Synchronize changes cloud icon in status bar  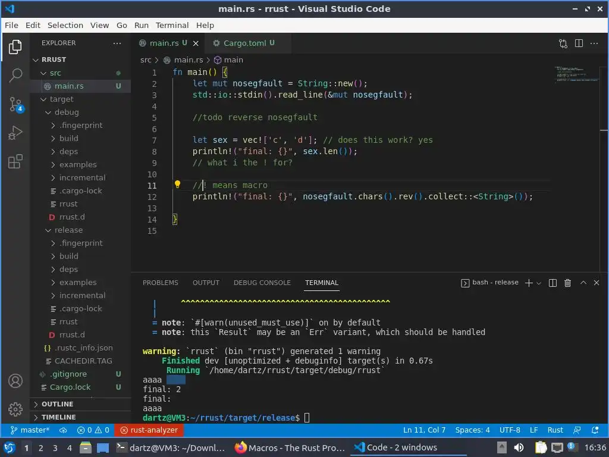pos(63,430)
